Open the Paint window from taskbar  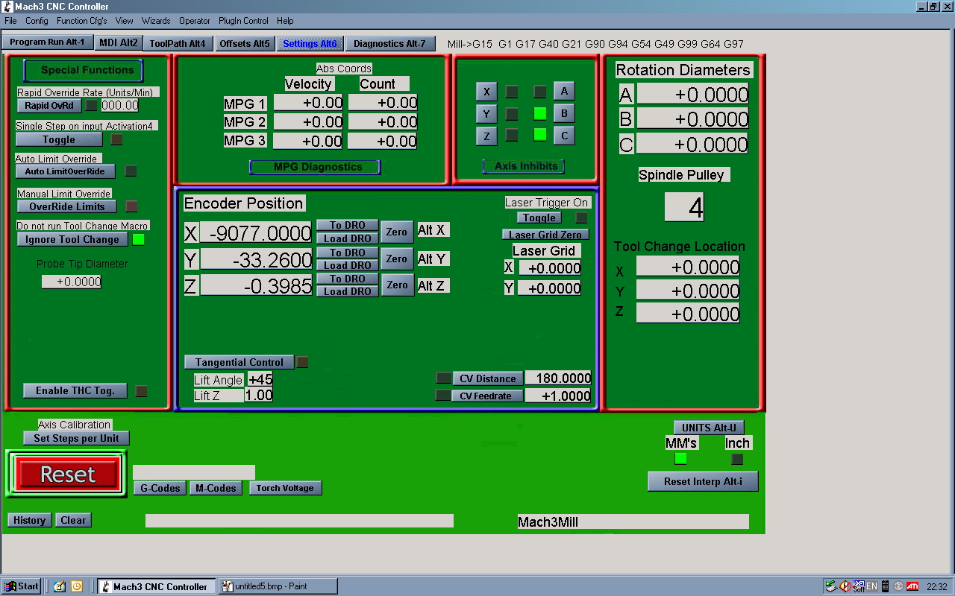coord(277,586)
